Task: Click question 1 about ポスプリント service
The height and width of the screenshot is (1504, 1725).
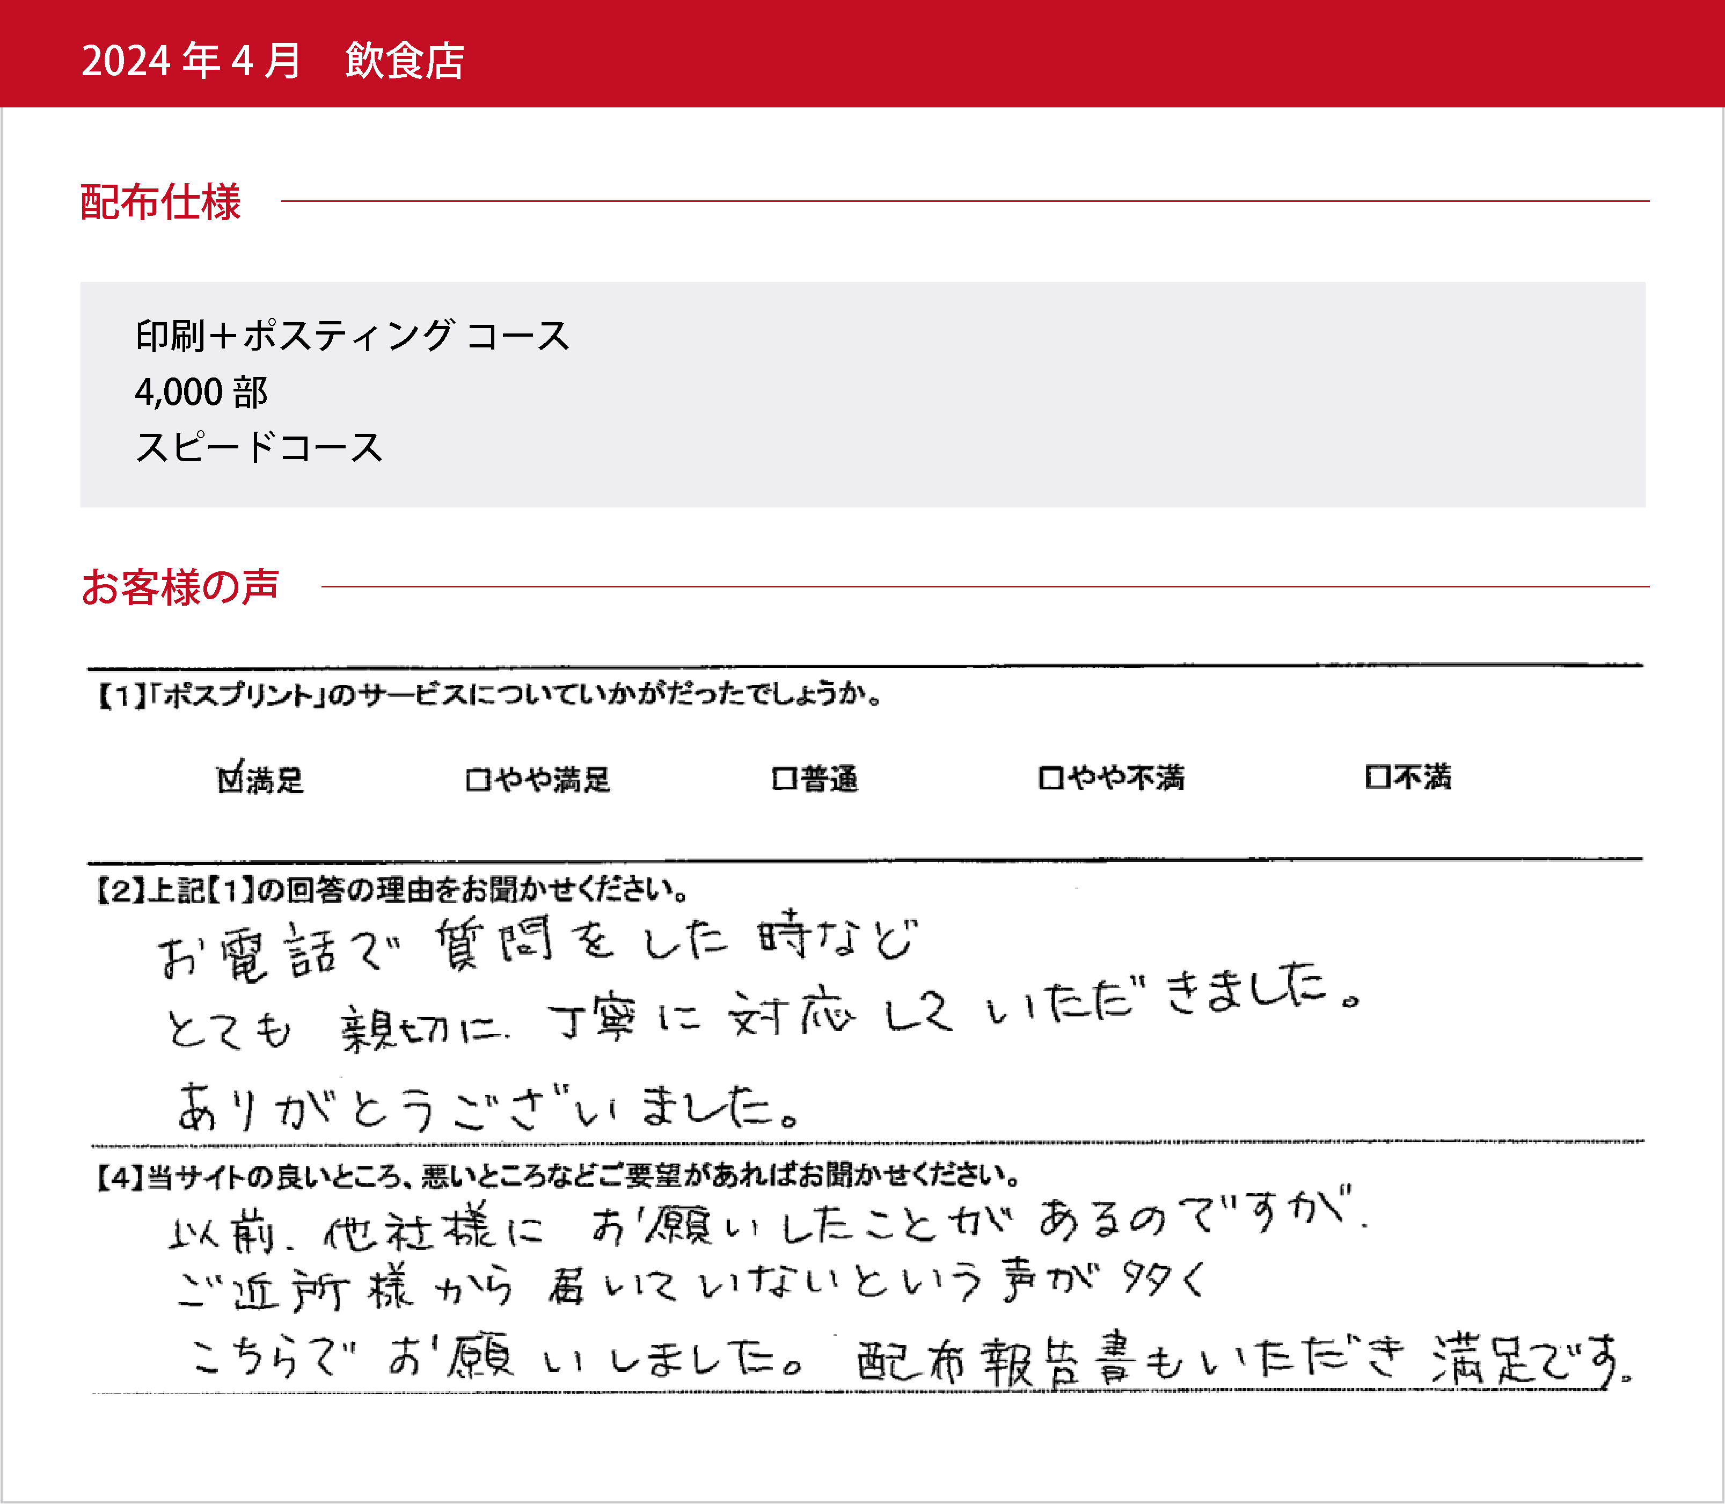Action: point(489,695)
